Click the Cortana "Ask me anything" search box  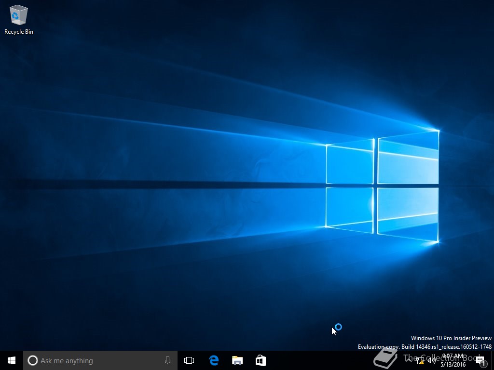coord(100,360)
